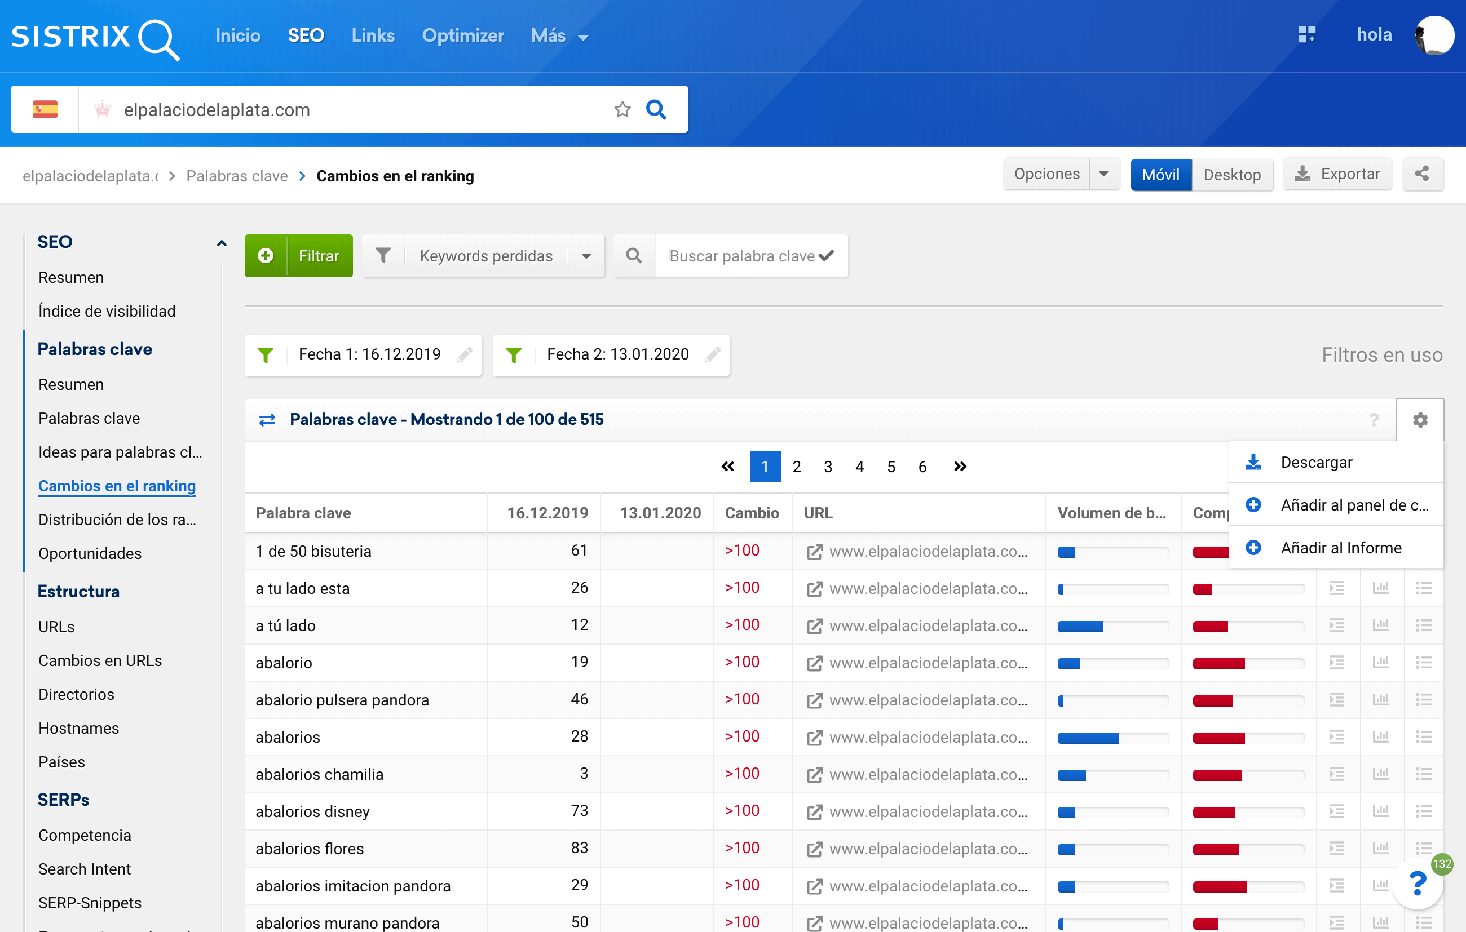
Task: Open the Links navigation tab
Action: (x=373, y=35)
